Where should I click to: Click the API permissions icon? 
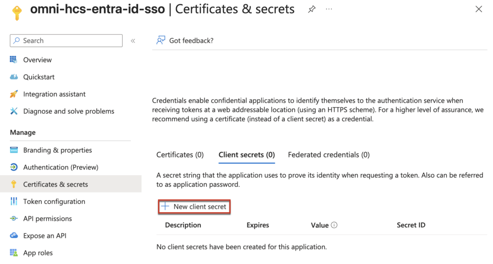(13, 219)
